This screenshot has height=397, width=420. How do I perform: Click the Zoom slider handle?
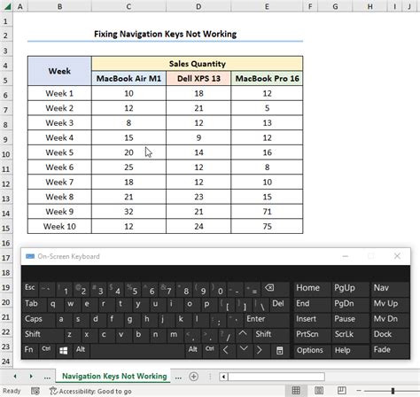click(393, 391)
